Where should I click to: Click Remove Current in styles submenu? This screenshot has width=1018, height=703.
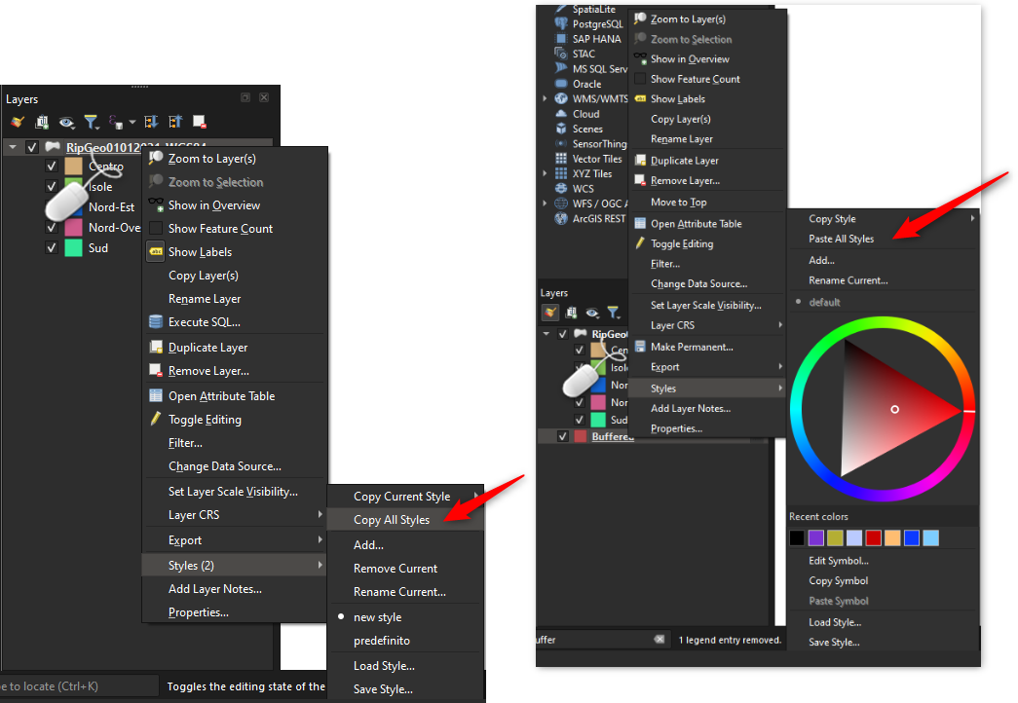(396, 569)
